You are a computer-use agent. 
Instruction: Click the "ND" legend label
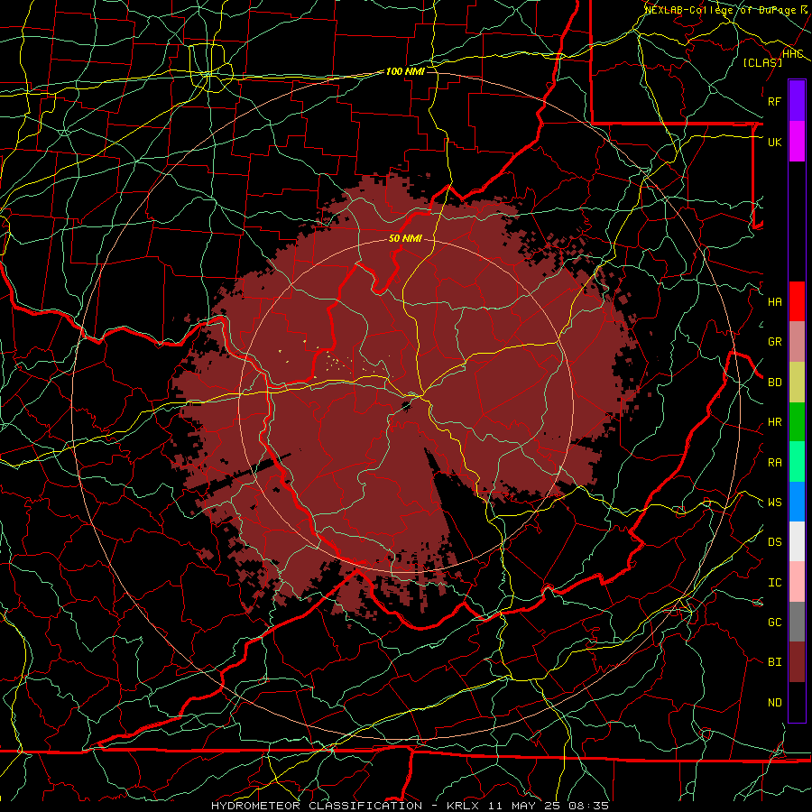click(774, 703)
